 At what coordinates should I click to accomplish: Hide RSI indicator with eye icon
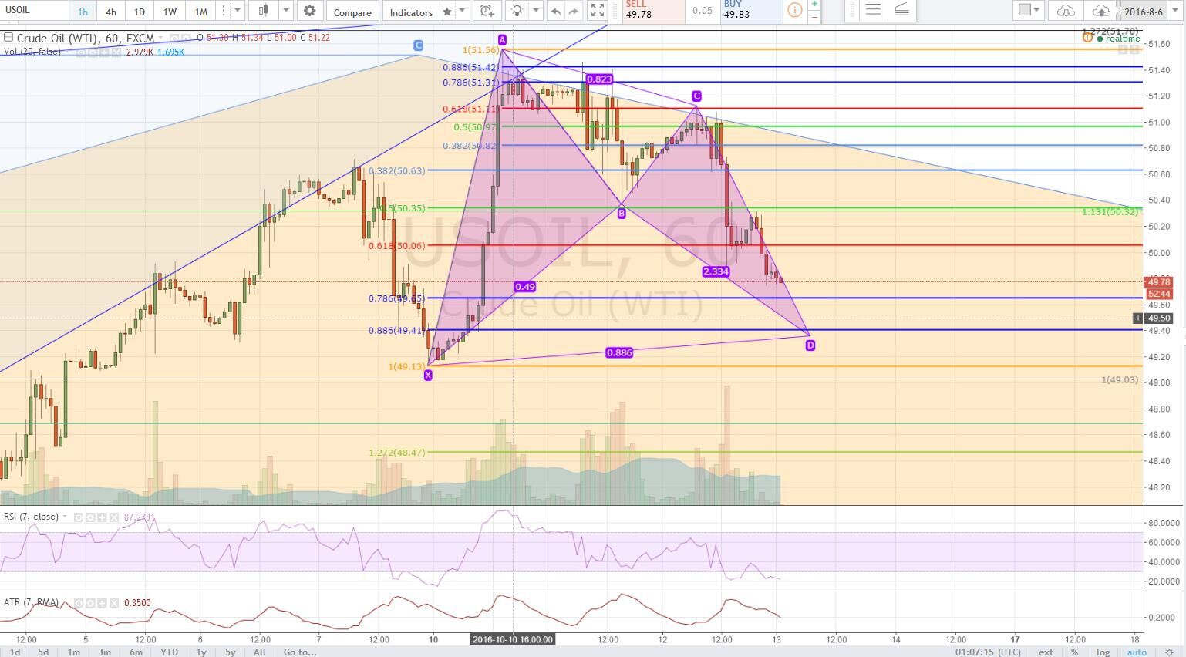[x=79, y=517]
